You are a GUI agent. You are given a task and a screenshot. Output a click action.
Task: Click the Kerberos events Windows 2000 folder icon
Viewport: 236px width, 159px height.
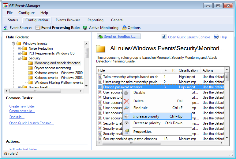(x=30, y=73)
